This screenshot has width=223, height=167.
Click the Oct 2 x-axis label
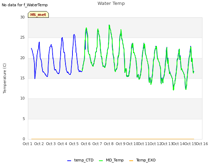(39, 144)
